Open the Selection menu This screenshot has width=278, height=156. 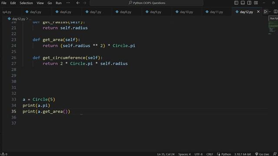tap(26, 3)
